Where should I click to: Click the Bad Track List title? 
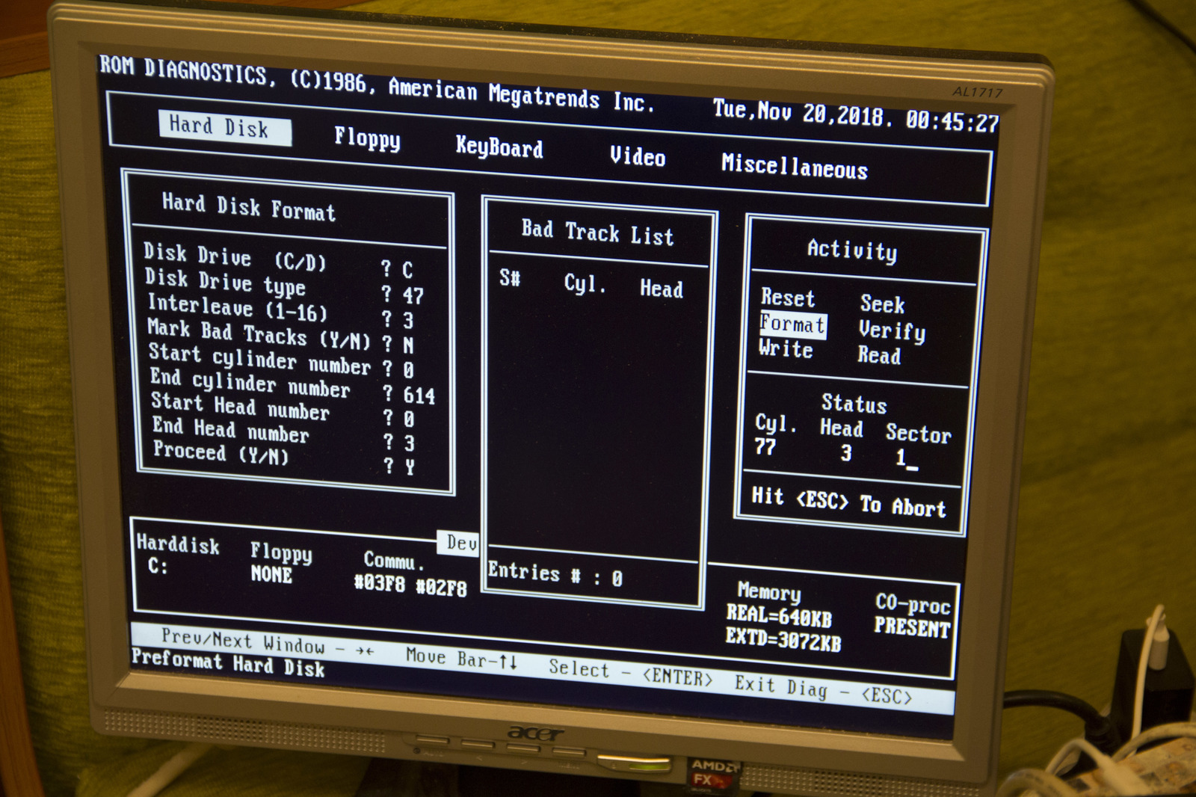click(x=597, y=233)
